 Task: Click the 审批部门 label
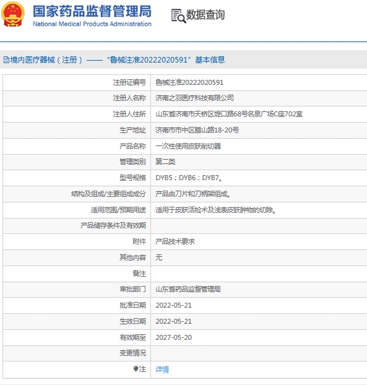tap(133, 289)
